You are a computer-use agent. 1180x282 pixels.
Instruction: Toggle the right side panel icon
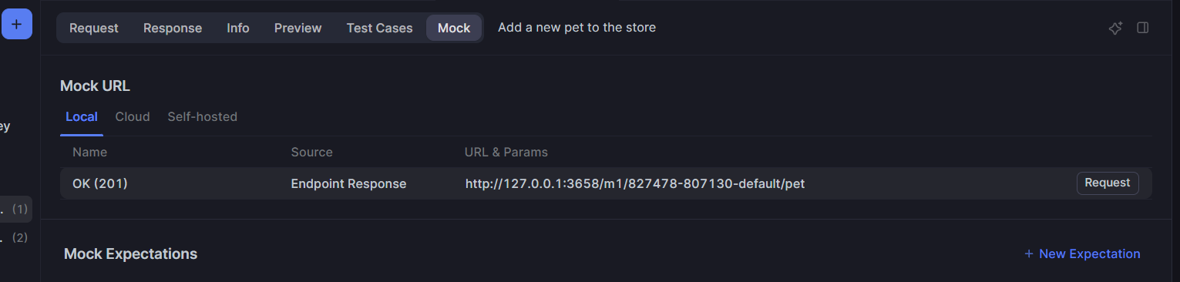click(1143, 28)
